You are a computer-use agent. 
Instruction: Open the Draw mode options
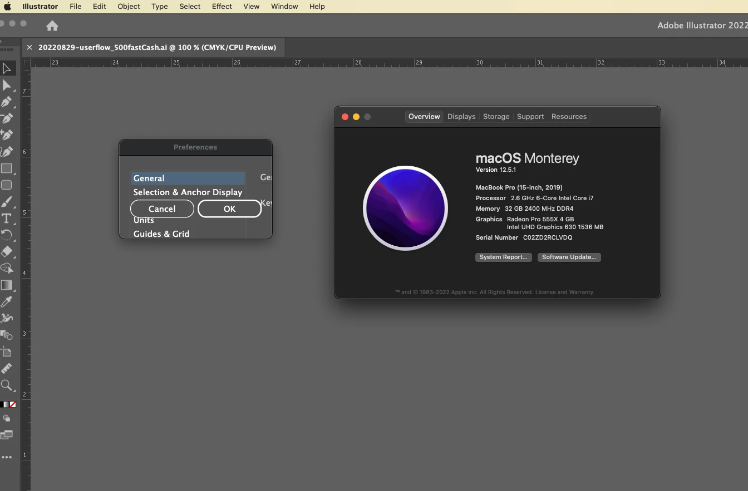(x=7, y=418)
